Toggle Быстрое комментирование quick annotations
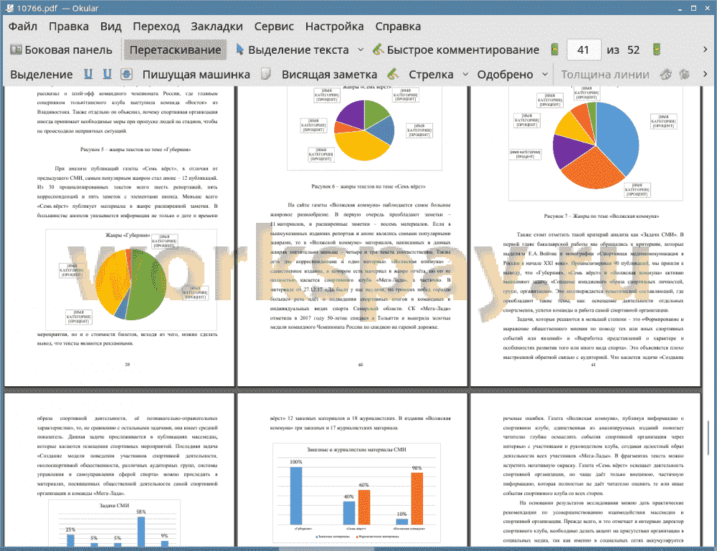Image resolution: width=717 pixels, height=551 pixels. [456, 50]
